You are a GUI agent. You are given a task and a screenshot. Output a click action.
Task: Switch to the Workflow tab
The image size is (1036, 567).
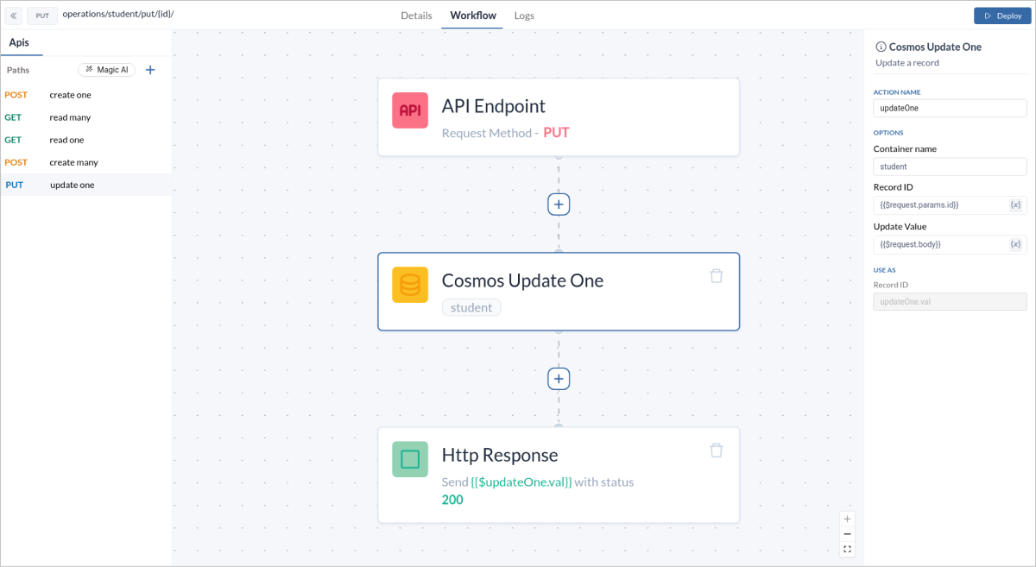(473, 16)
